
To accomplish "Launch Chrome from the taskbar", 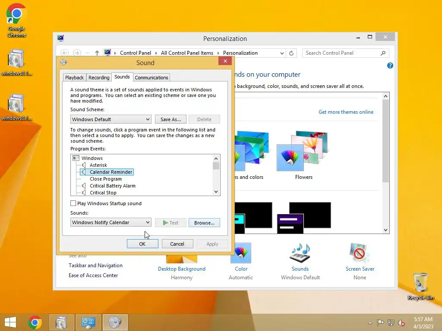I will pos(35,322).
